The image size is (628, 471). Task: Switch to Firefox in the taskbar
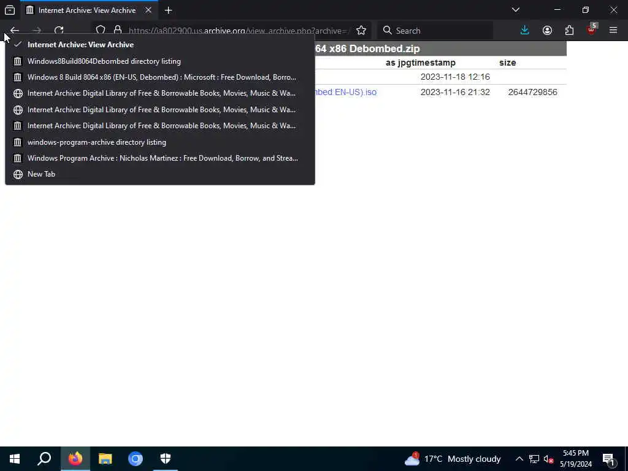click(x=75, y=459)
